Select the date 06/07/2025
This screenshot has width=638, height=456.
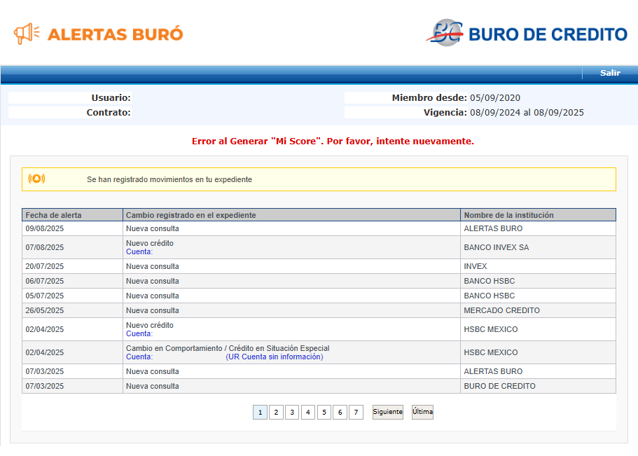coord(45,281)
